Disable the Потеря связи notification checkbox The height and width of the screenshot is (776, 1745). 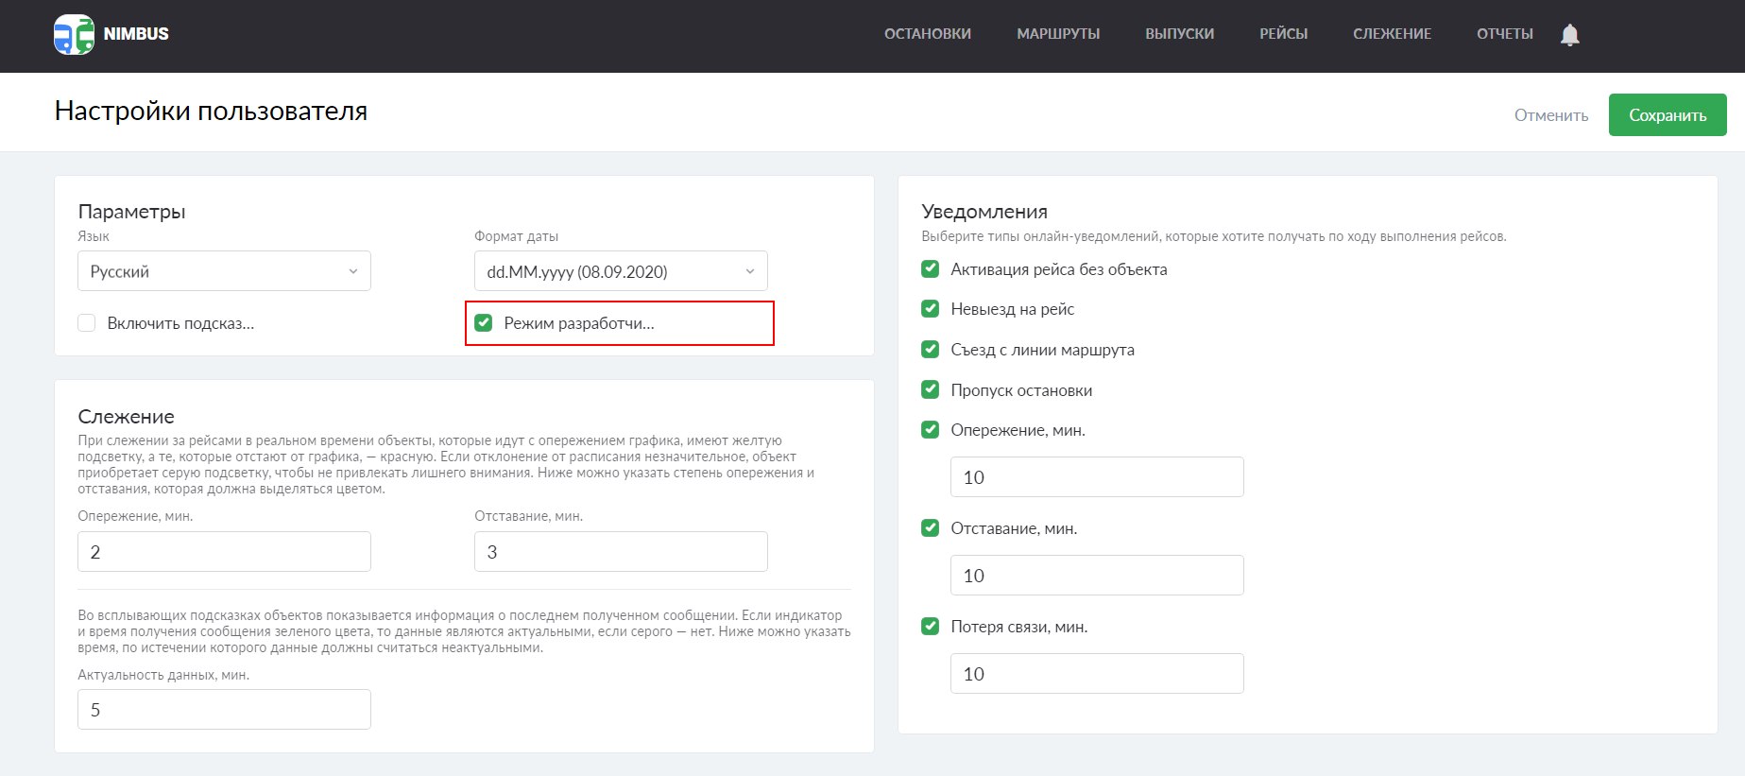pyautogui.click(x=931, y=627)
